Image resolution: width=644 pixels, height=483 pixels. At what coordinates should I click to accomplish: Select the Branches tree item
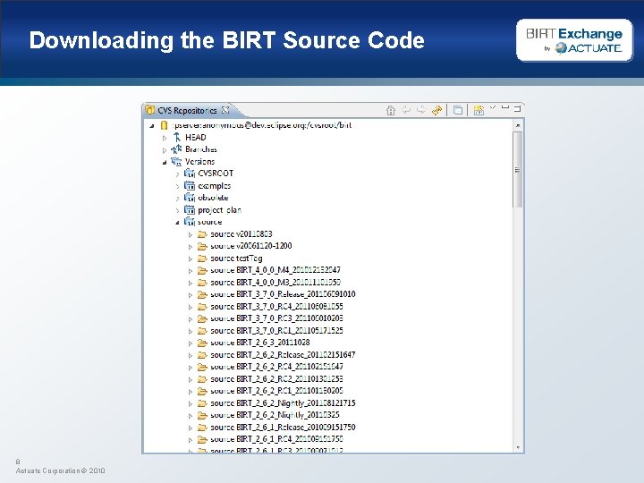(x=201, y=149)
